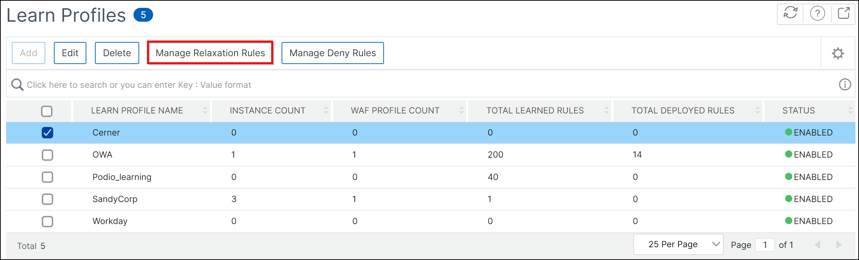Toggle the select-all header checkbox
859x260 pixels.
(47, 111)
